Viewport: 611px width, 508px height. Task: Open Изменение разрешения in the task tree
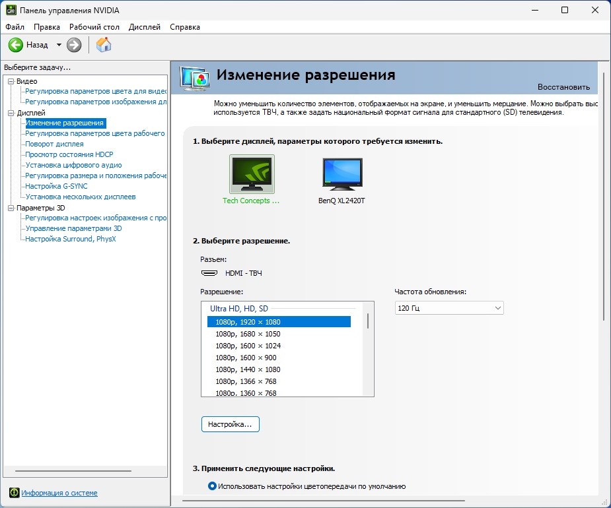coord(65,123)
